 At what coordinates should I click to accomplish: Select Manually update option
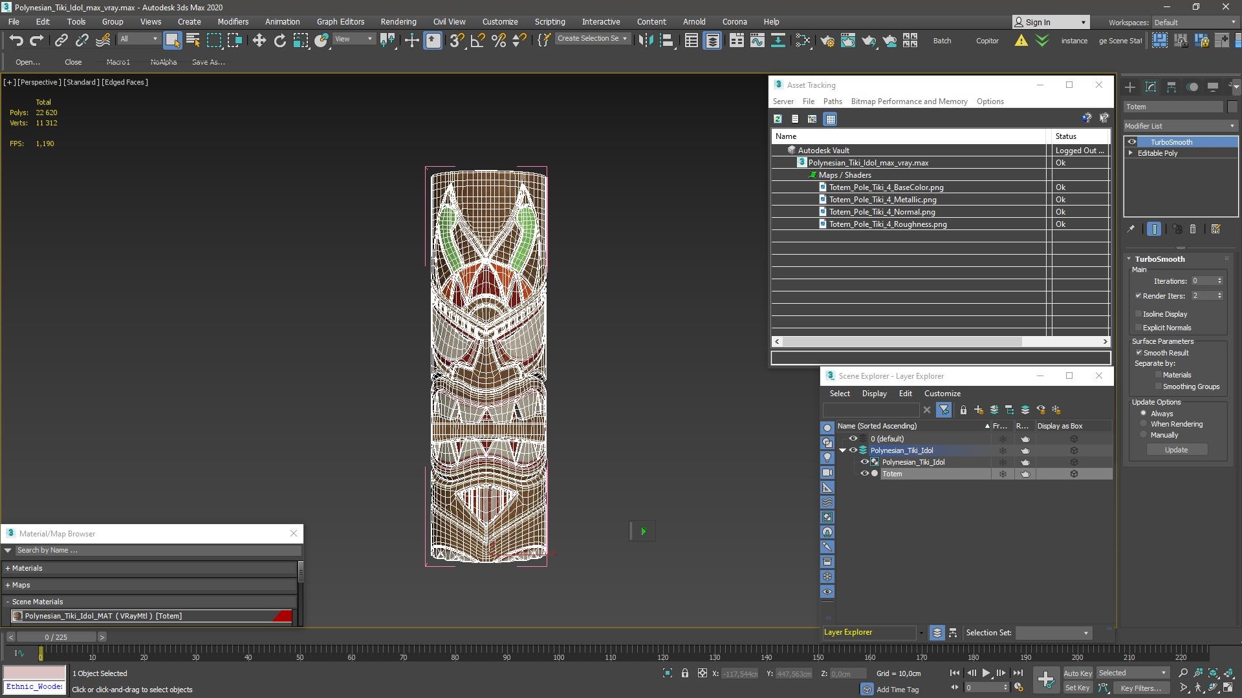(1144, 436)
